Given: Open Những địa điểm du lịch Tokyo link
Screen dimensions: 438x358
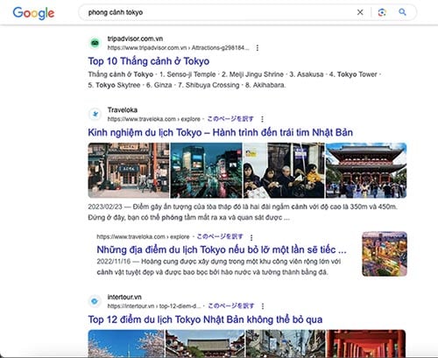Looking at the screenshot, I should tap(222, 249).
